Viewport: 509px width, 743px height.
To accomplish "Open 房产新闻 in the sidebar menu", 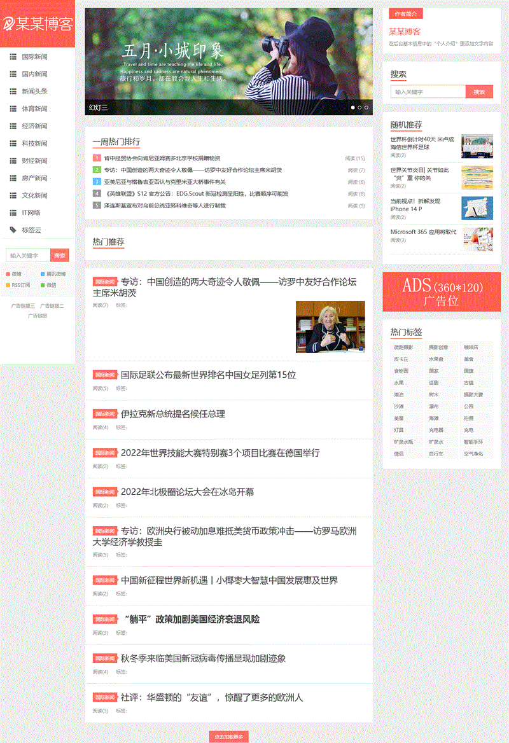I will 34,178.
